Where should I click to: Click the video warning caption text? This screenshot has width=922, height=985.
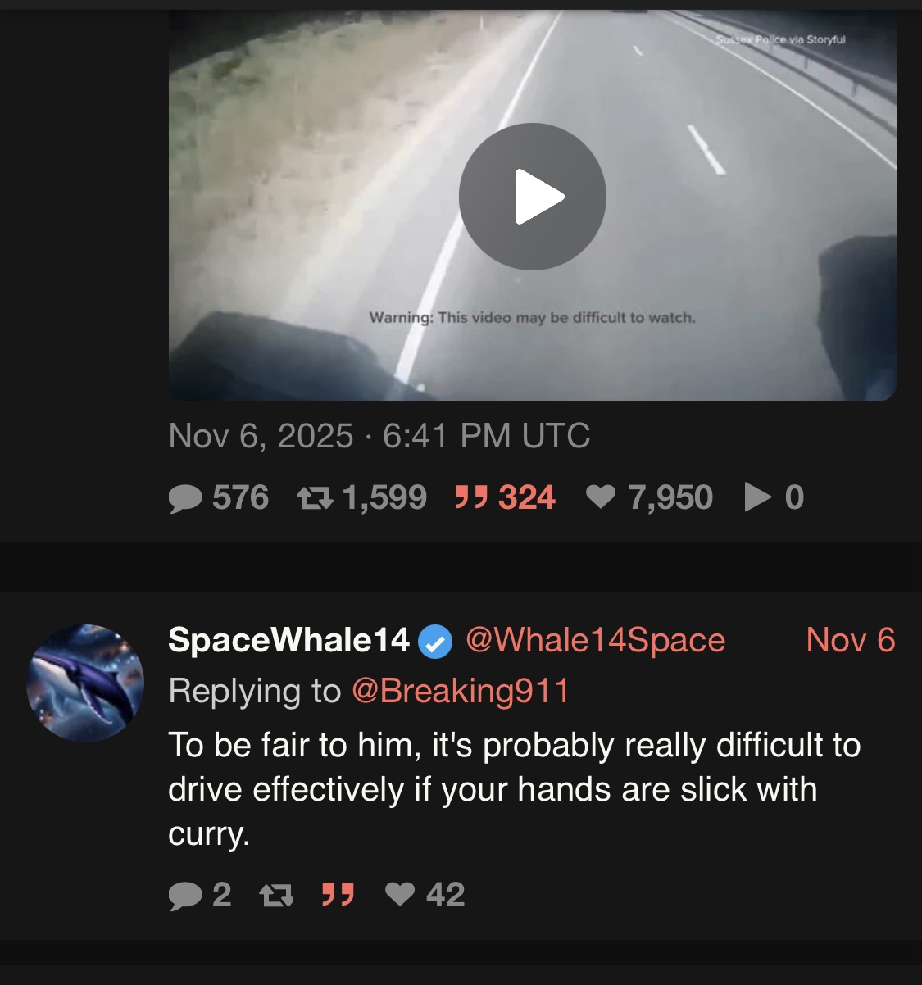click(x=533, y=317)
